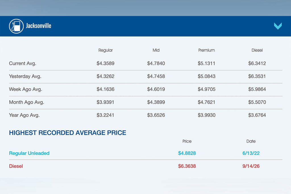291x194 pixels.
Task: Select the Month Ago Avg. row label
Action: coord(26,102)
